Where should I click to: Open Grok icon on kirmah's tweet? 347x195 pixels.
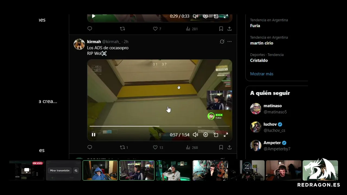pos(222,42)
